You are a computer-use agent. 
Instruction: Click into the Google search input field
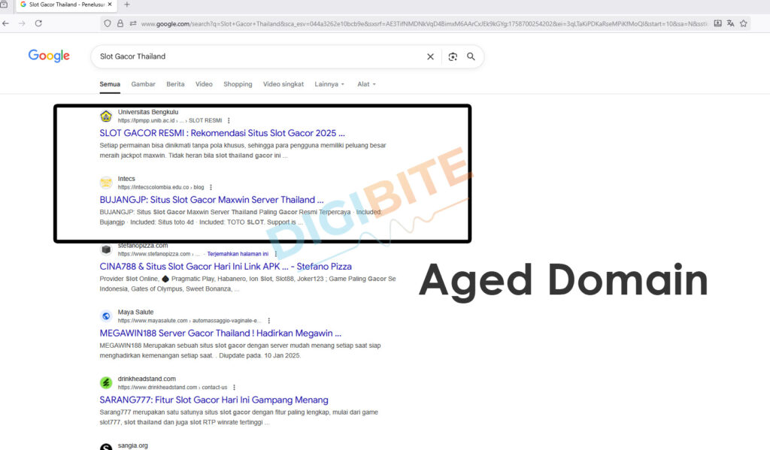256,56
